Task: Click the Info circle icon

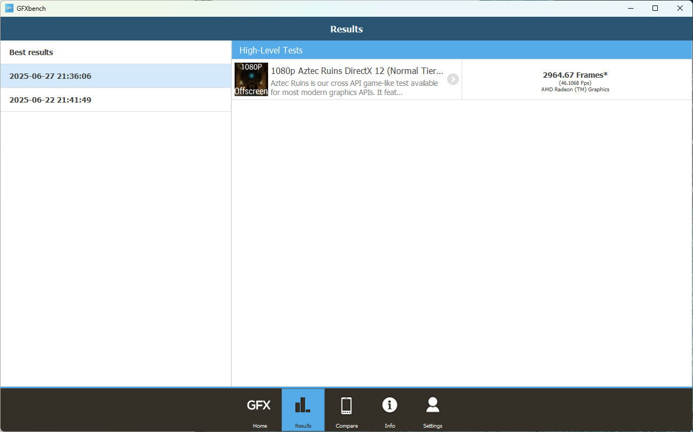Action: point(390,404)
